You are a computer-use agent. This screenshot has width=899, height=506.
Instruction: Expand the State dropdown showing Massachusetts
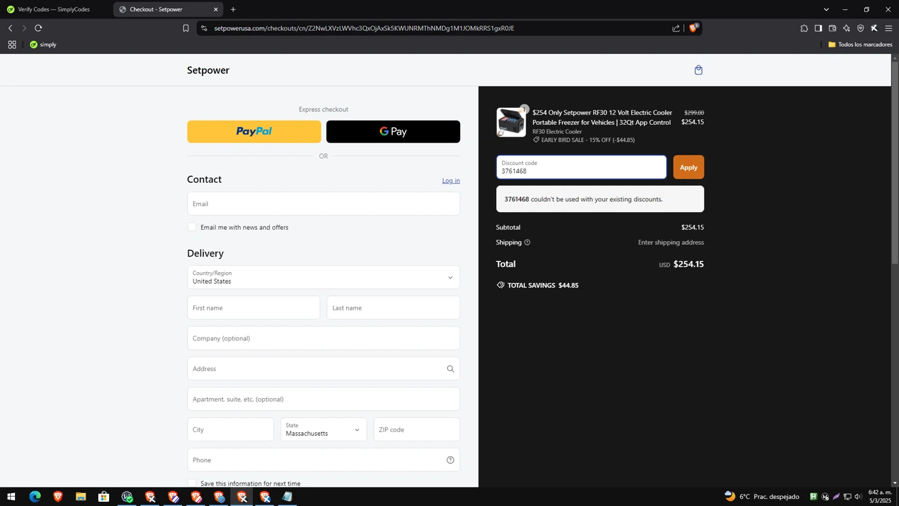pyautogui.click(x=324, y=429)
